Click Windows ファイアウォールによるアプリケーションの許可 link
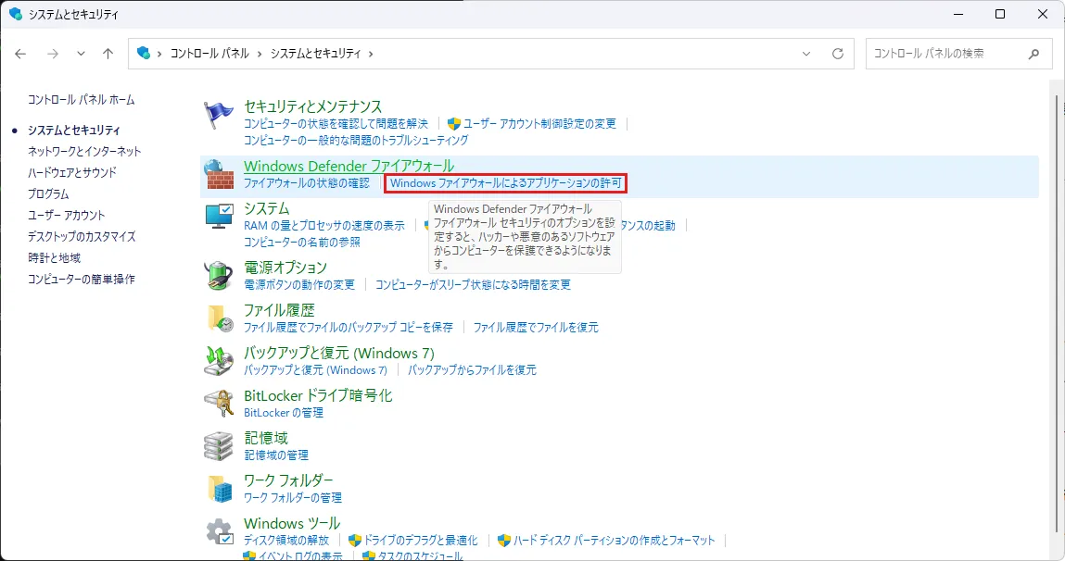This screenshot has height=561, width=1065. 505,183
